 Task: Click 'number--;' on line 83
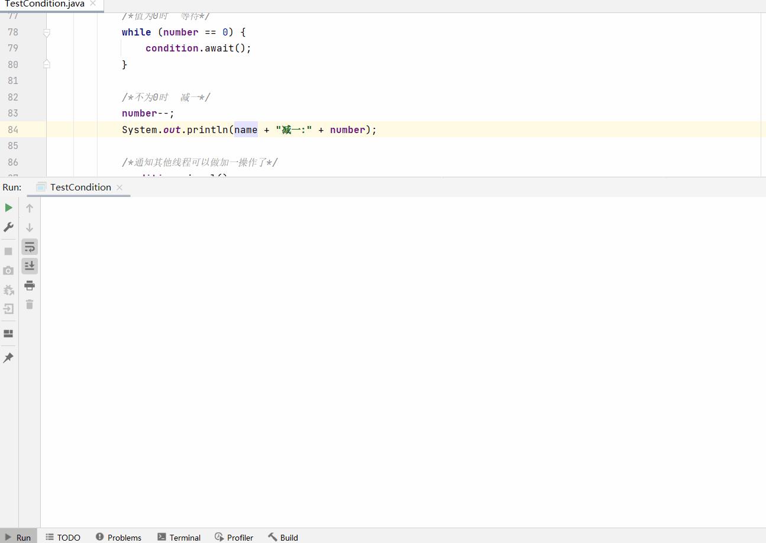tap(148, 113)
